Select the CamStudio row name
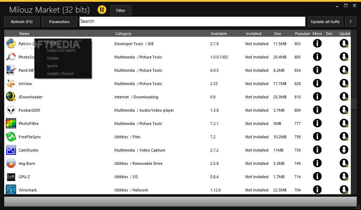The width and height of the screenshot is (361, 210). point(28,150)
